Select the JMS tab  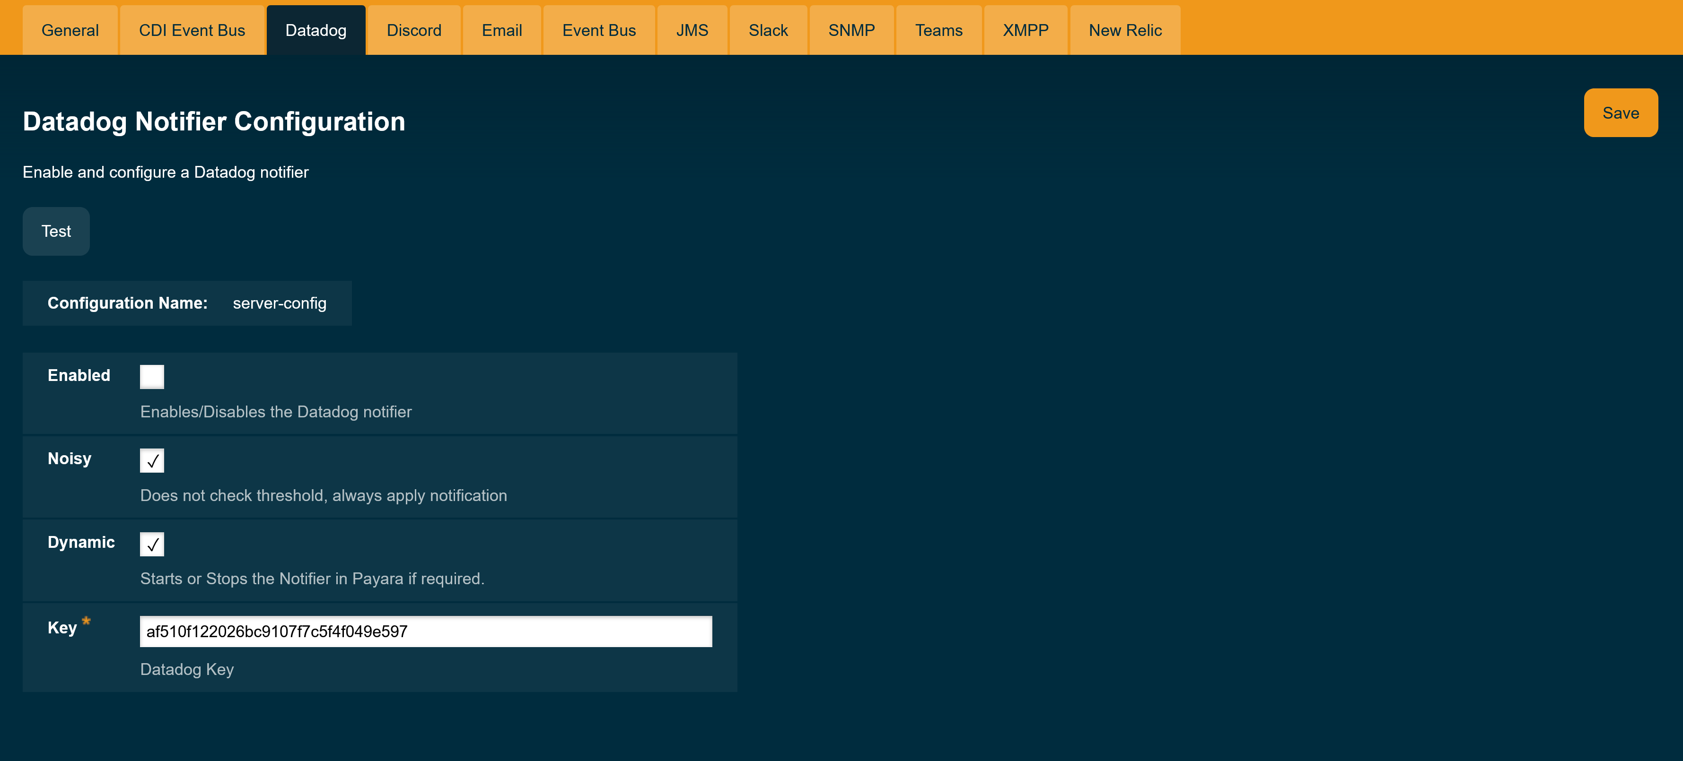(x=692, y=29)
